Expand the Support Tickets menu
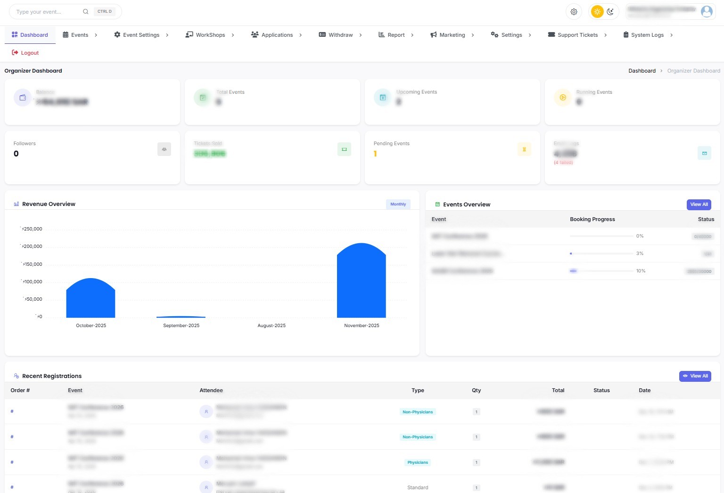Screen dimensions: 724x493 577,35
